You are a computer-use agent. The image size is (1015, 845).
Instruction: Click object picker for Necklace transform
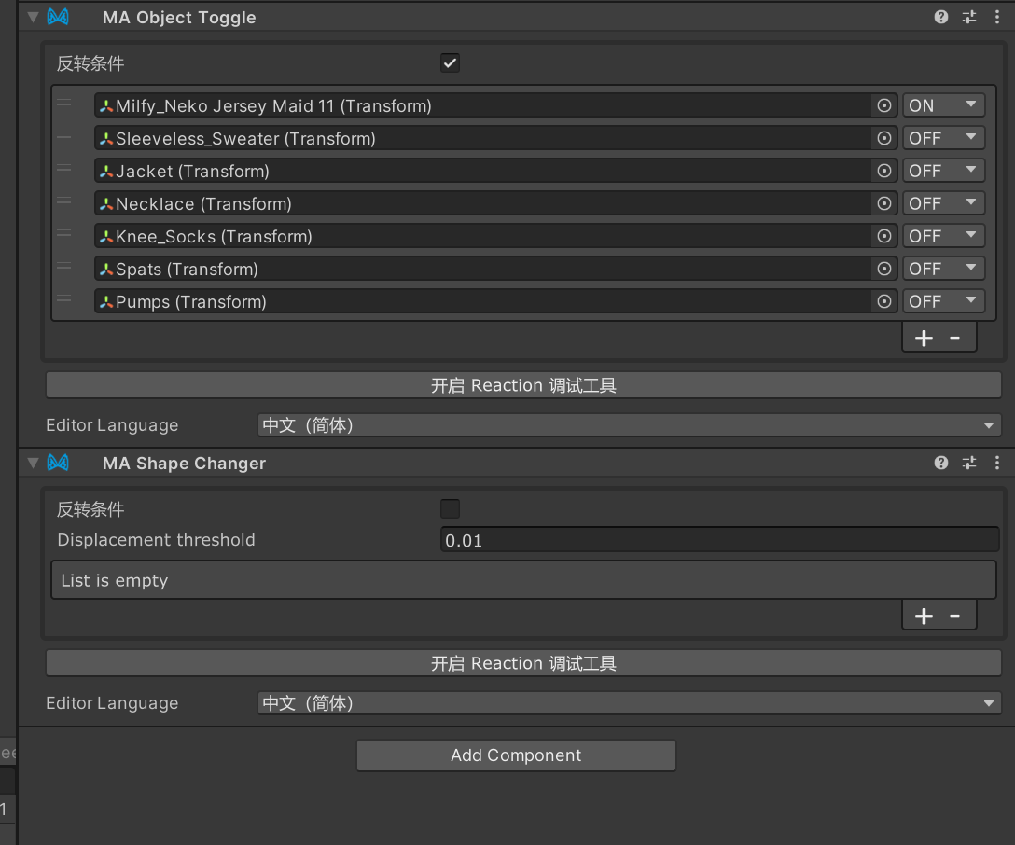coord(884,204)
